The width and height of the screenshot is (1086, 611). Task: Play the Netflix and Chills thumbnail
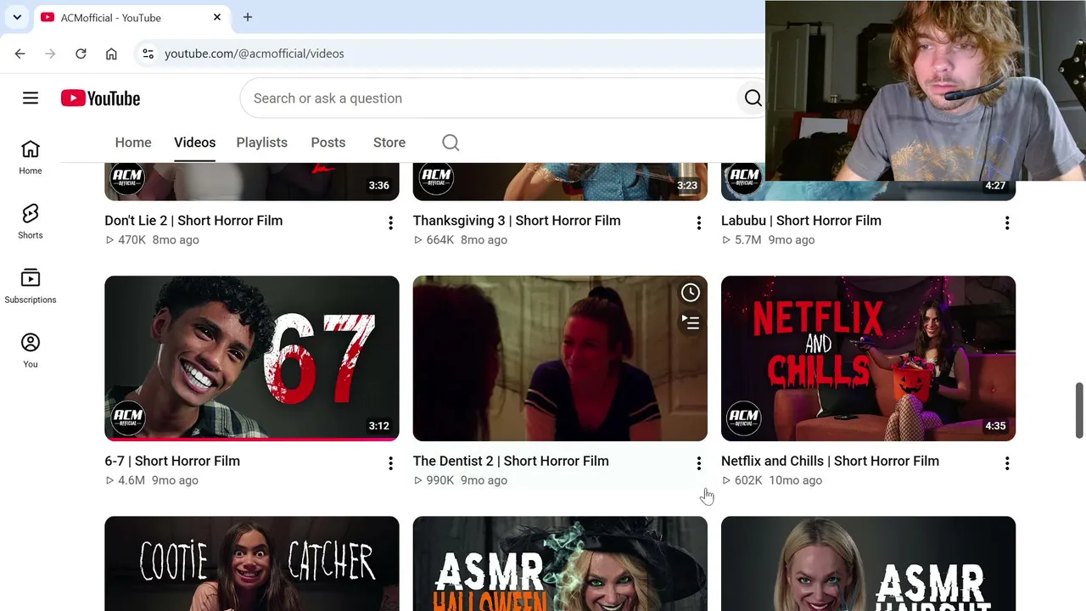(868, 358)
